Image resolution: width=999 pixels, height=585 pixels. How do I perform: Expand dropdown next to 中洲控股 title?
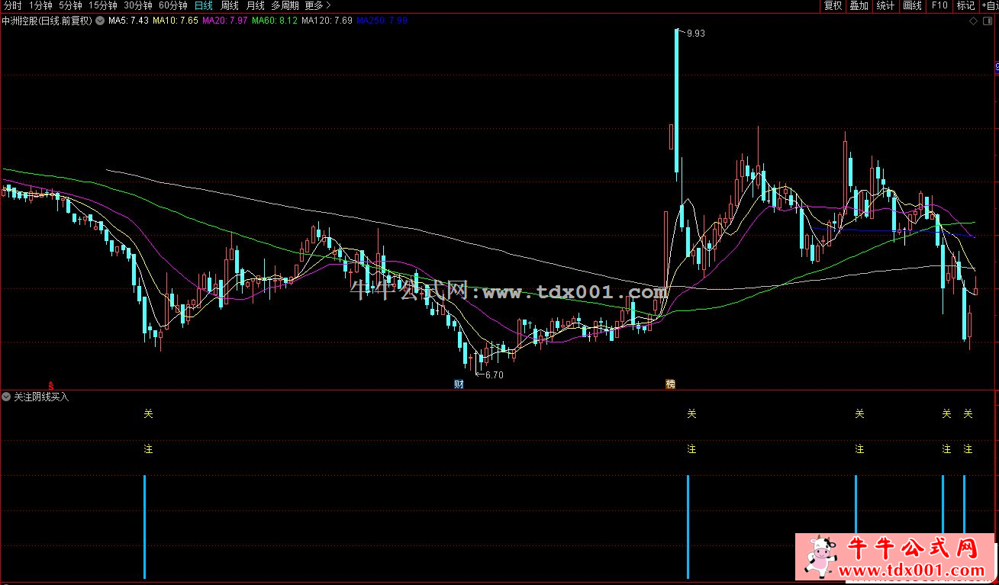pos(99,21)
